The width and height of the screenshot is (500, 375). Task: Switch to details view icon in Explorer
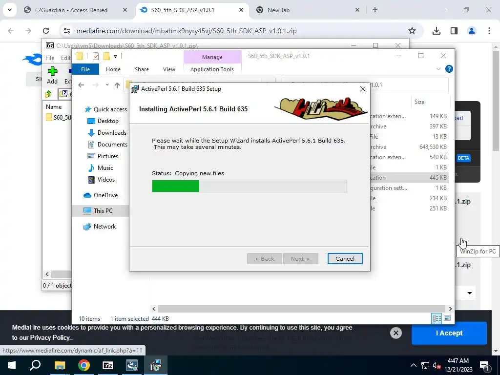click(x=437, y=318)
